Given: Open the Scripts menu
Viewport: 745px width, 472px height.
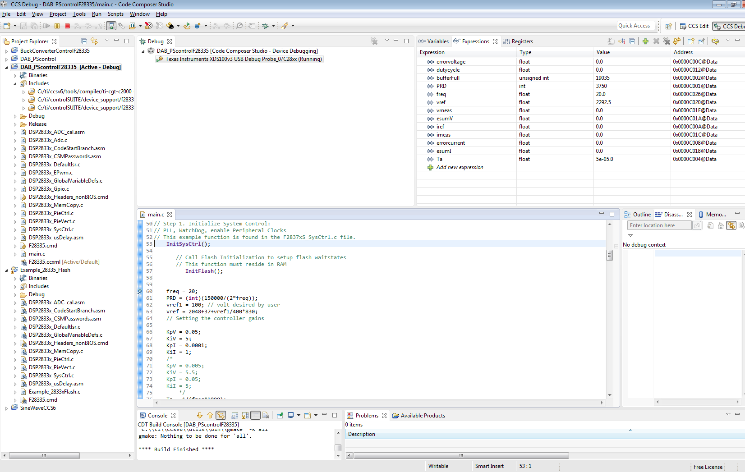Looking at the screenshot, I should click(115, 14).
